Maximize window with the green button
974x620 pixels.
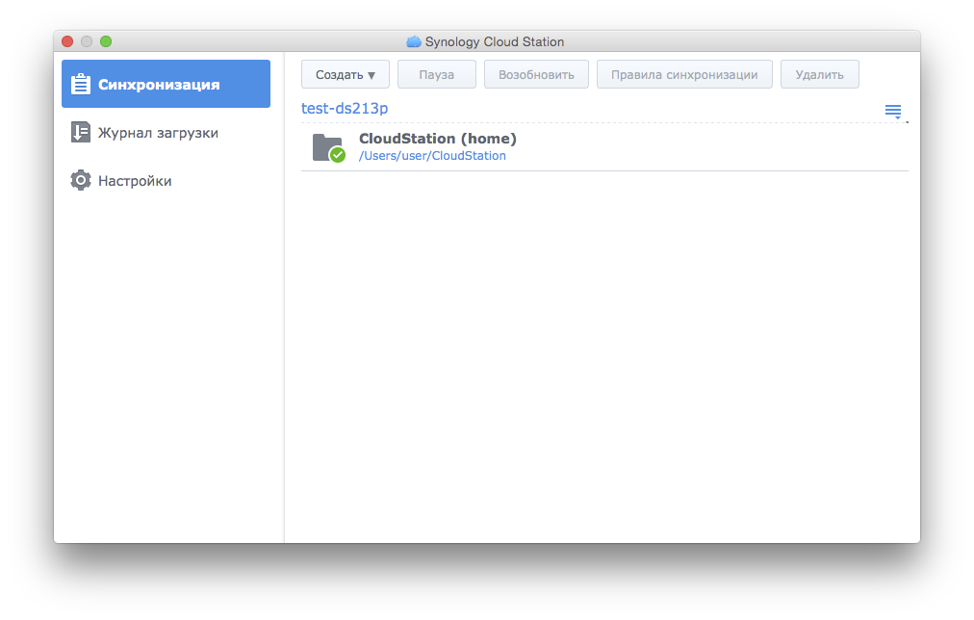point(106,41)
